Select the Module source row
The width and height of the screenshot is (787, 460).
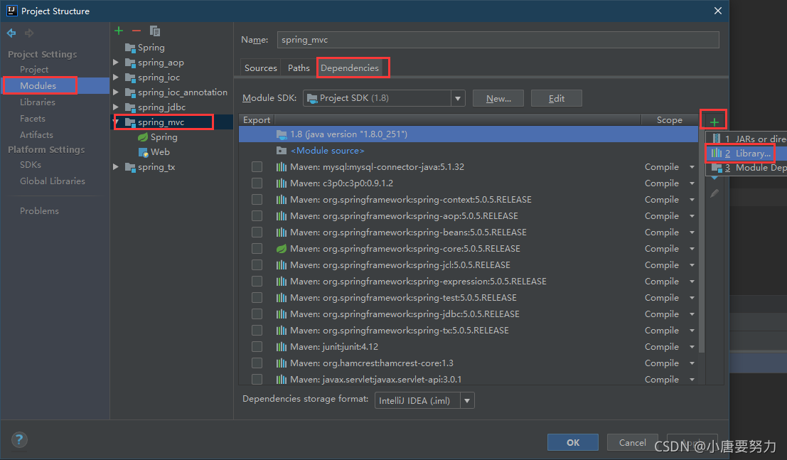point(469,151)
